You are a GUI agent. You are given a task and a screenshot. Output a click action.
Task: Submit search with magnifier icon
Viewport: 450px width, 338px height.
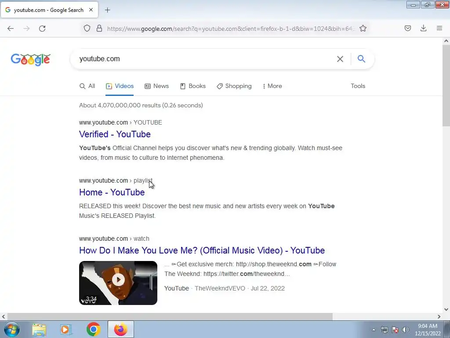(361, 59)
